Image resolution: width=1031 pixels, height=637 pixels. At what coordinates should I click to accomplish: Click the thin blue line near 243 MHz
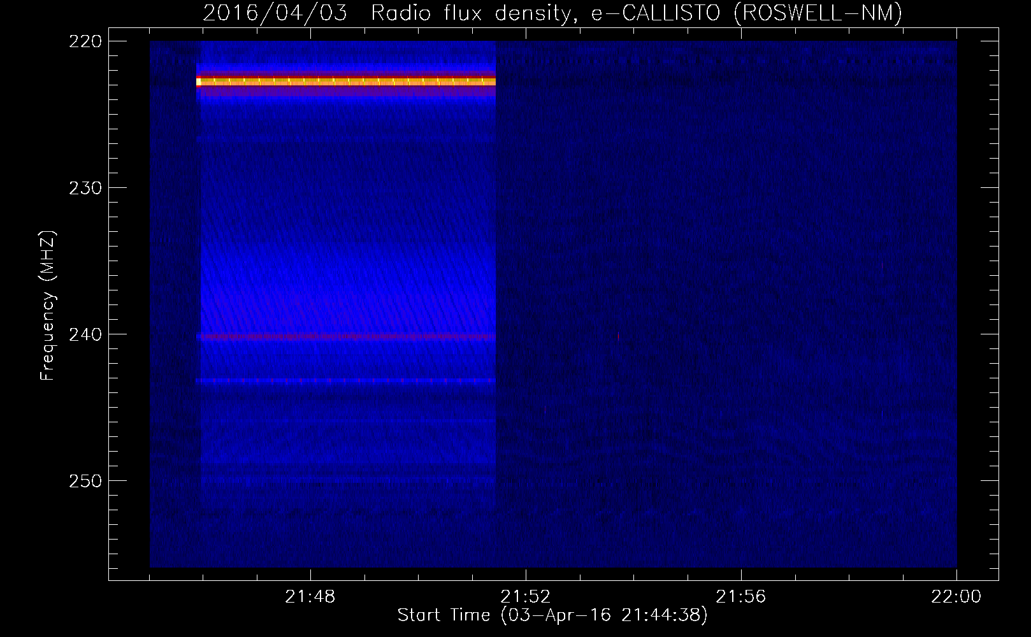(346, 380)
